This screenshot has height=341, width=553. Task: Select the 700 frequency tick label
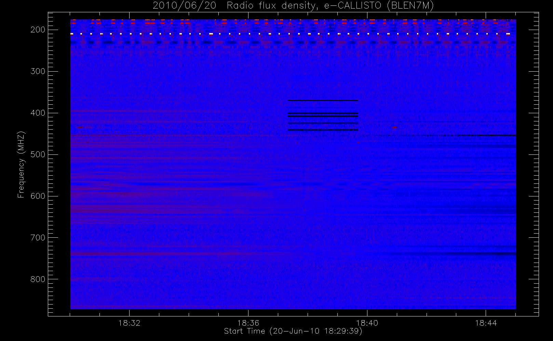38,238
